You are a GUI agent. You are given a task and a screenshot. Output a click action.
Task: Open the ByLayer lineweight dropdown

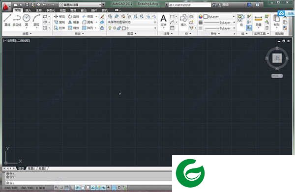[x=234, y=23]
